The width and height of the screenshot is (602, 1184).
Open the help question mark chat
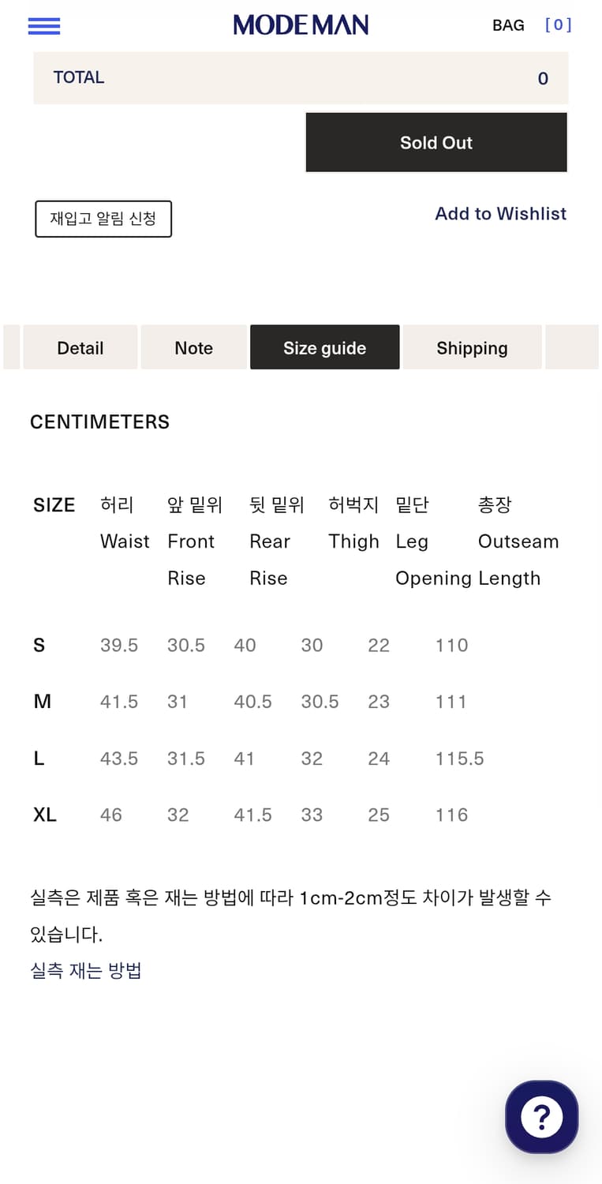[541, 1117]
